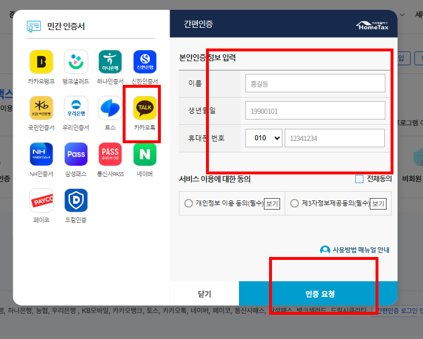Choose the 뱅크샐러드 certificate icon
The height and width of the screenshot is (339, 423).
(76, 62)
